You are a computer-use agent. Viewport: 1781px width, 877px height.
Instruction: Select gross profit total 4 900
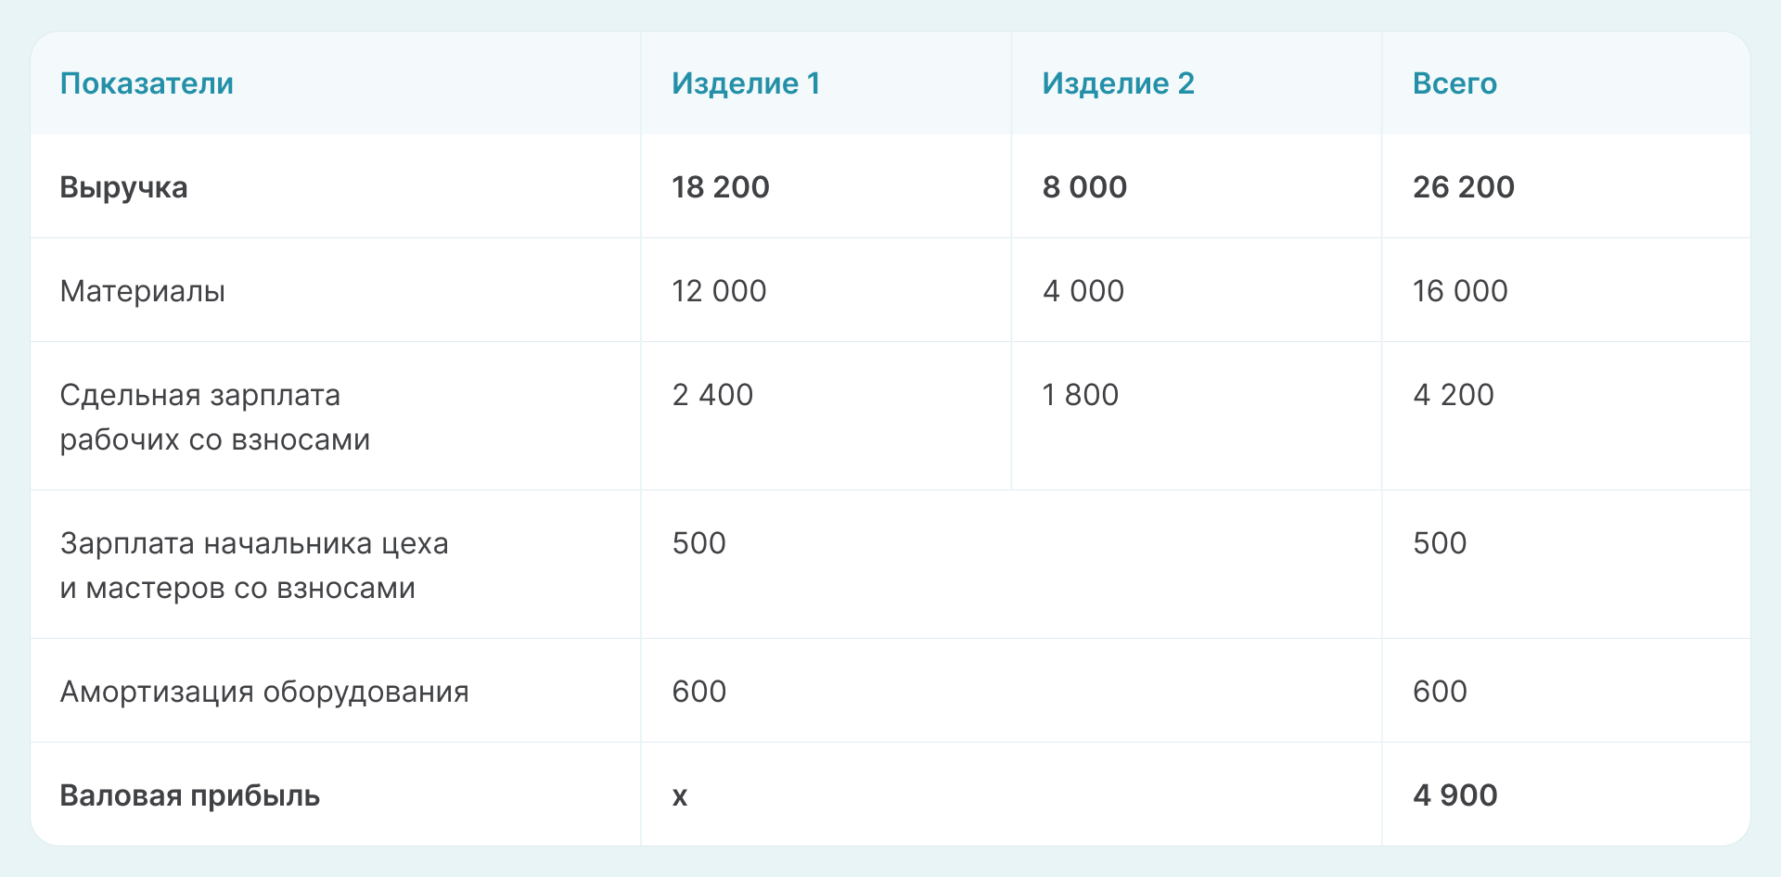[x=1454, y=795]
